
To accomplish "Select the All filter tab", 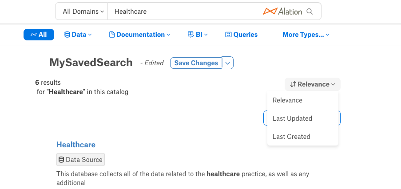I will (x=39, y=35).
